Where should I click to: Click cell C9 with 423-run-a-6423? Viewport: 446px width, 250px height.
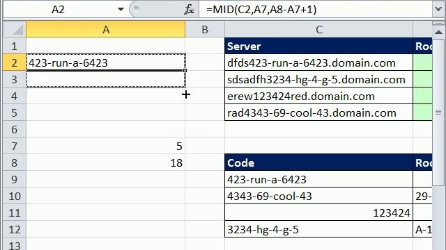tap(318, 179)
